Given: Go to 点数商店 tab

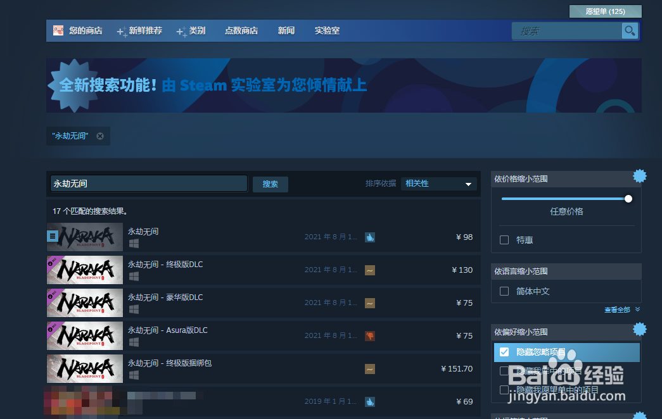Looking at the screenshot, I should tap(241, 30).
